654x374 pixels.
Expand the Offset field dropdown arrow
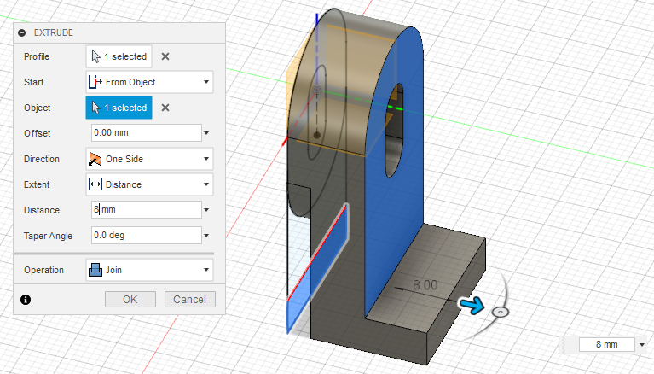(206, 133)
